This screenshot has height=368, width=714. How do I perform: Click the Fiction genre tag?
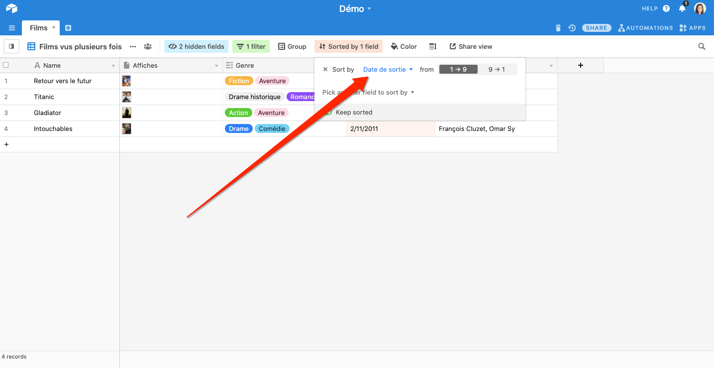(239, 81)
